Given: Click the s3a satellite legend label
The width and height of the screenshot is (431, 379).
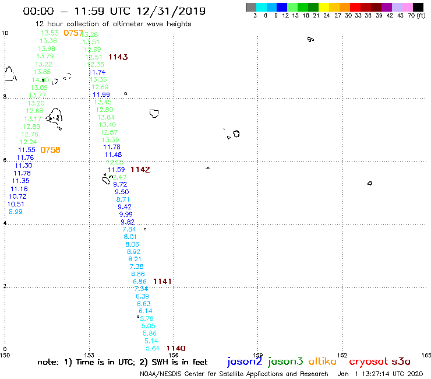Looking at the screenshot, I should [401, 362].
